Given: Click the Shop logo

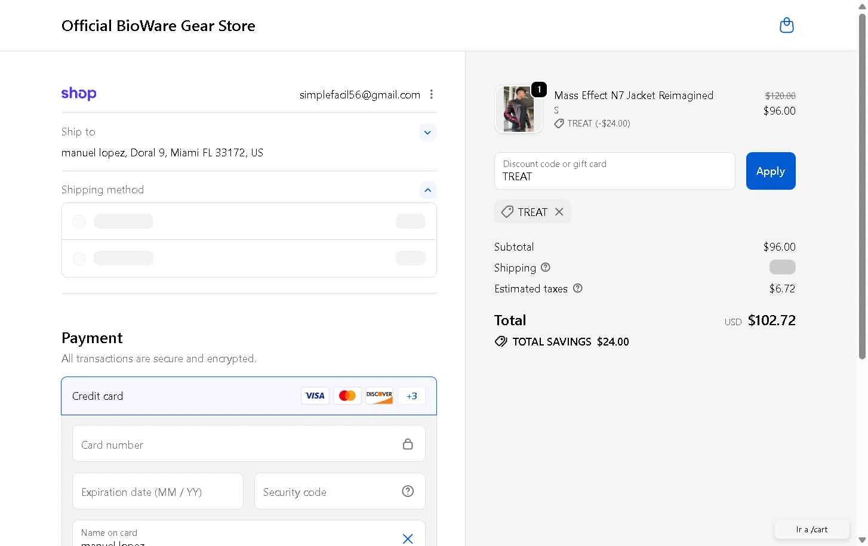Looking at the screenshot, I should pos(79,94).
